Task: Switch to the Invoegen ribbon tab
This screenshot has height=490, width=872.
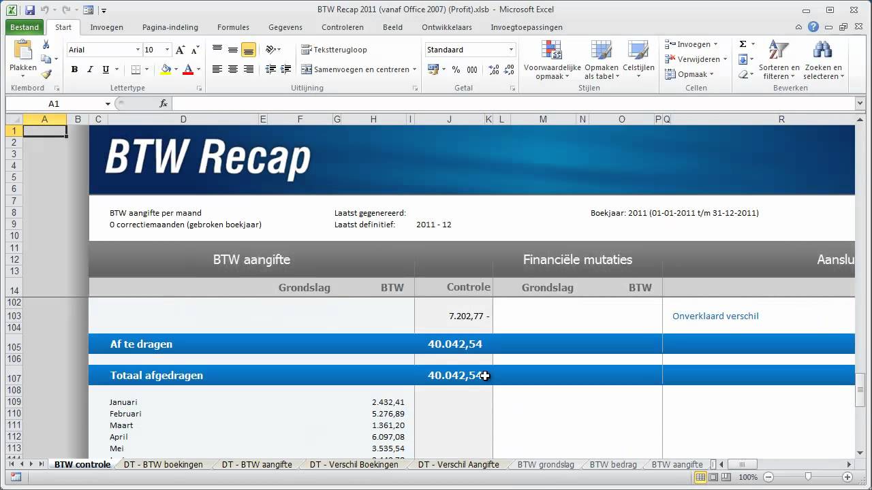Action: [107, 27]
